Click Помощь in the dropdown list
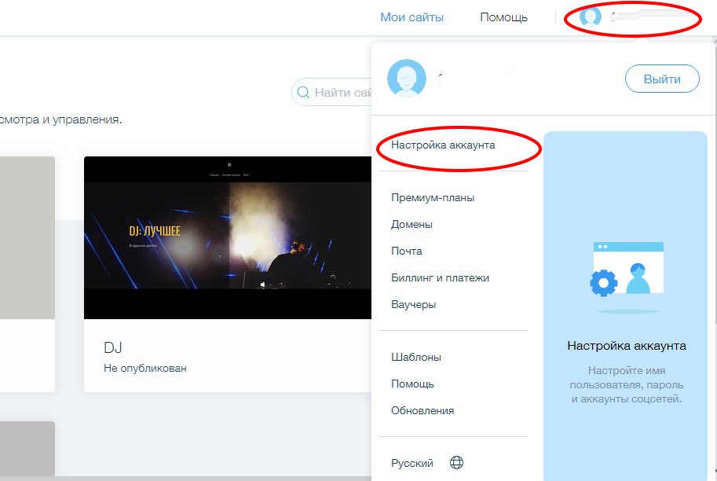Viewport: 717px width, 481px height. click(x=412, y=384)
